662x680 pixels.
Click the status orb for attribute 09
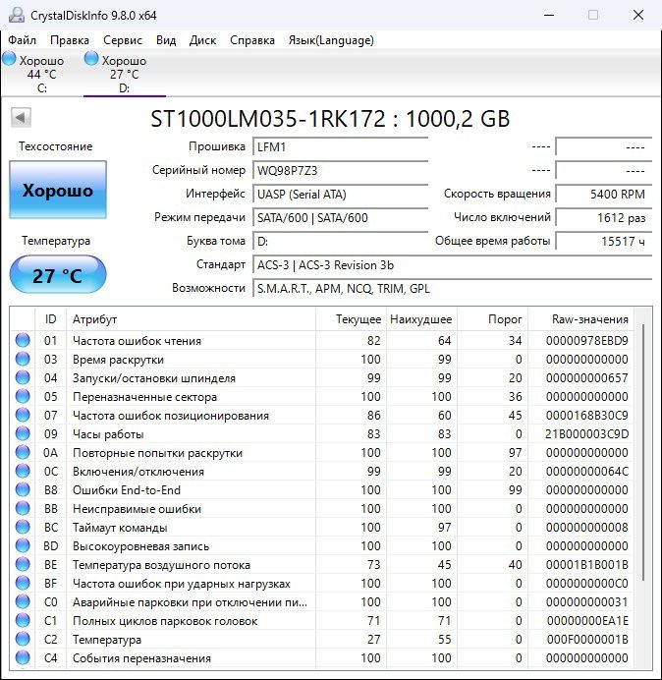coord(23,433)
